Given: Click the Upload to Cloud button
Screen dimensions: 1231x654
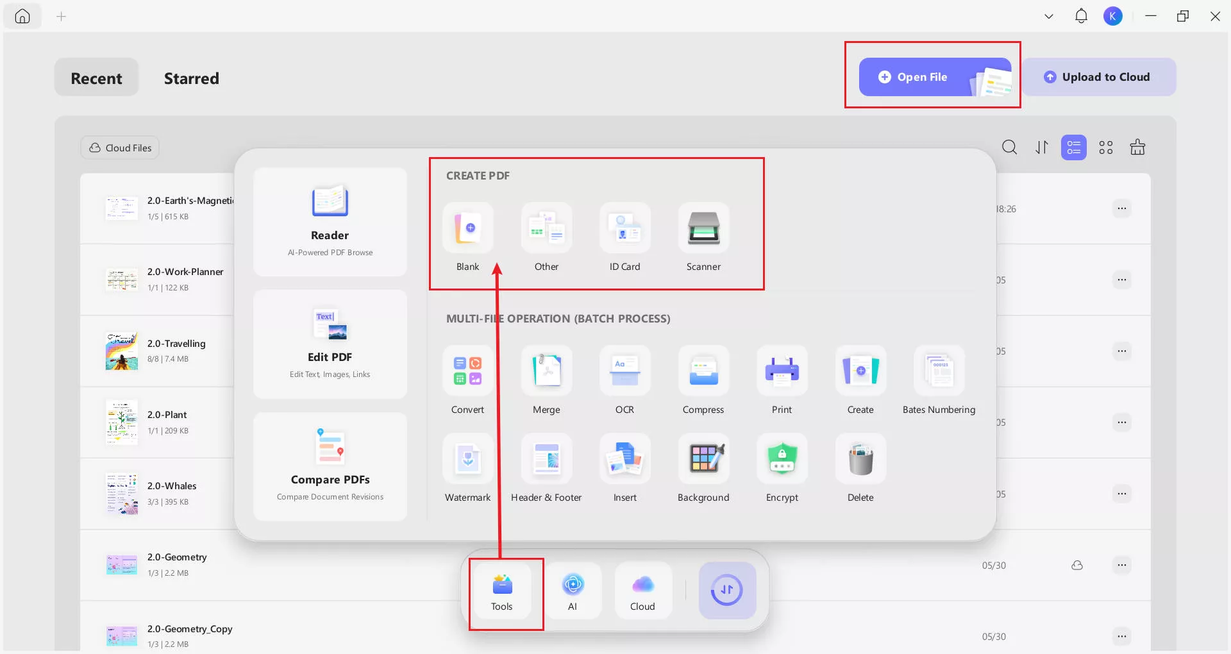Looking at the screenshot, I should tap(1099, 77).
